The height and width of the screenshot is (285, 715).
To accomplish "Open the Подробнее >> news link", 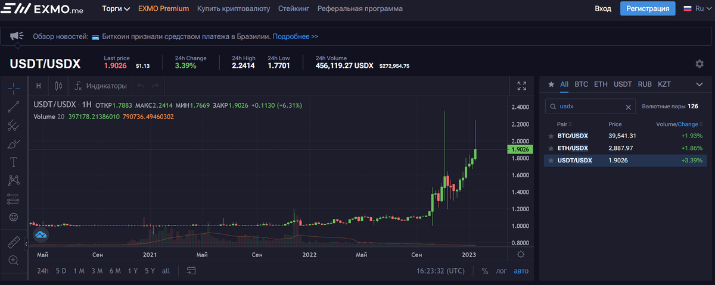I will point(296,37).
